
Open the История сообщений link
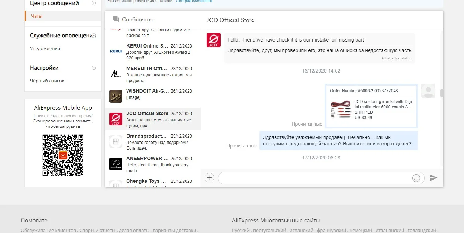[194, 1]
